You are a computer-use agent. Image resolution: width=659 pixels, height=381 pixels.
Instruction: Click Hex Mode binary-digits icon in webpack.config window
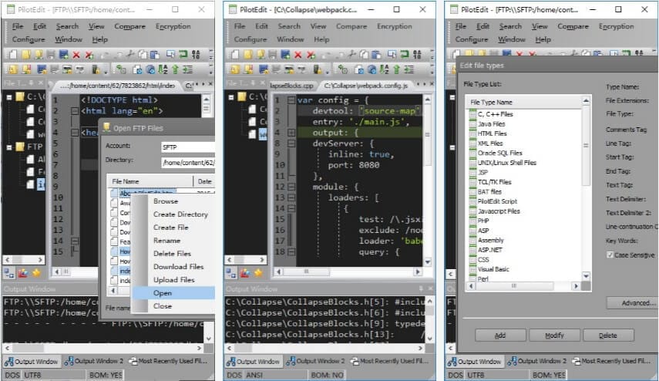[417, 54]
